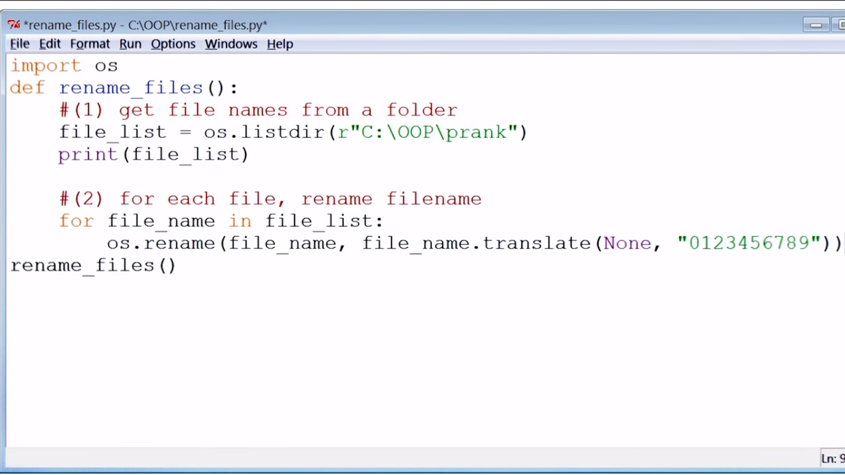Screen dimensions: 845x475
Task: Click the string "0123456789"
Action: point(748,243)
